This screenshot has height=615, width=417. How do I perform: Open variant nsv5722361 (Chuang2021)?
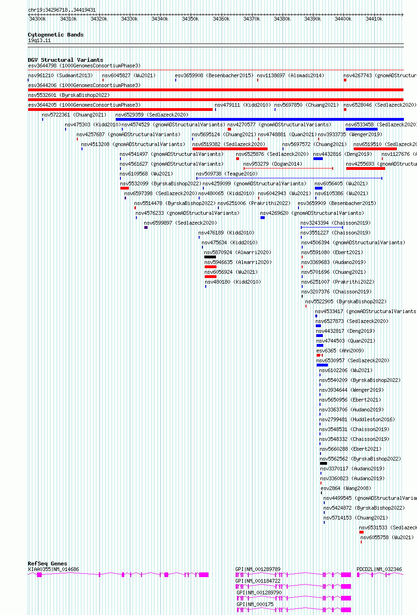click(74, 115)
